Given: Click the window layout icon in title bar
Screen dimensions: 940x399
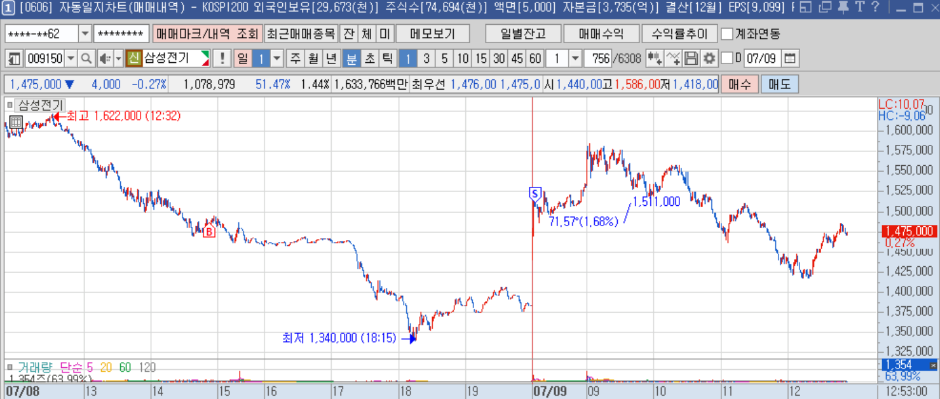Looking at the screenshot, I should 806,8.
